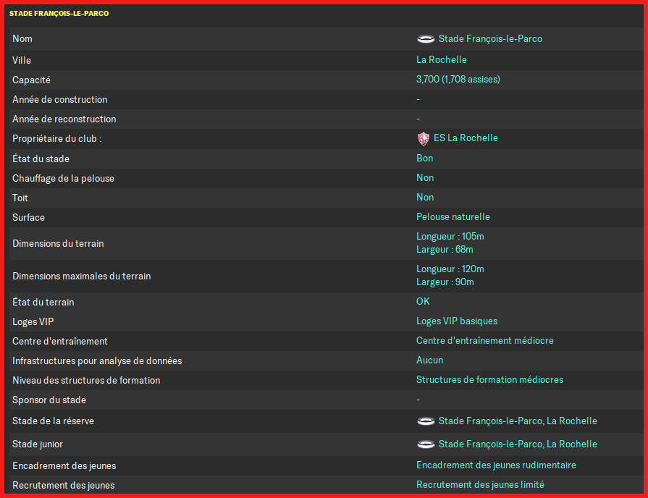
Task: Click the Longueur : 120m maximal value
Action: click(450, 269)
